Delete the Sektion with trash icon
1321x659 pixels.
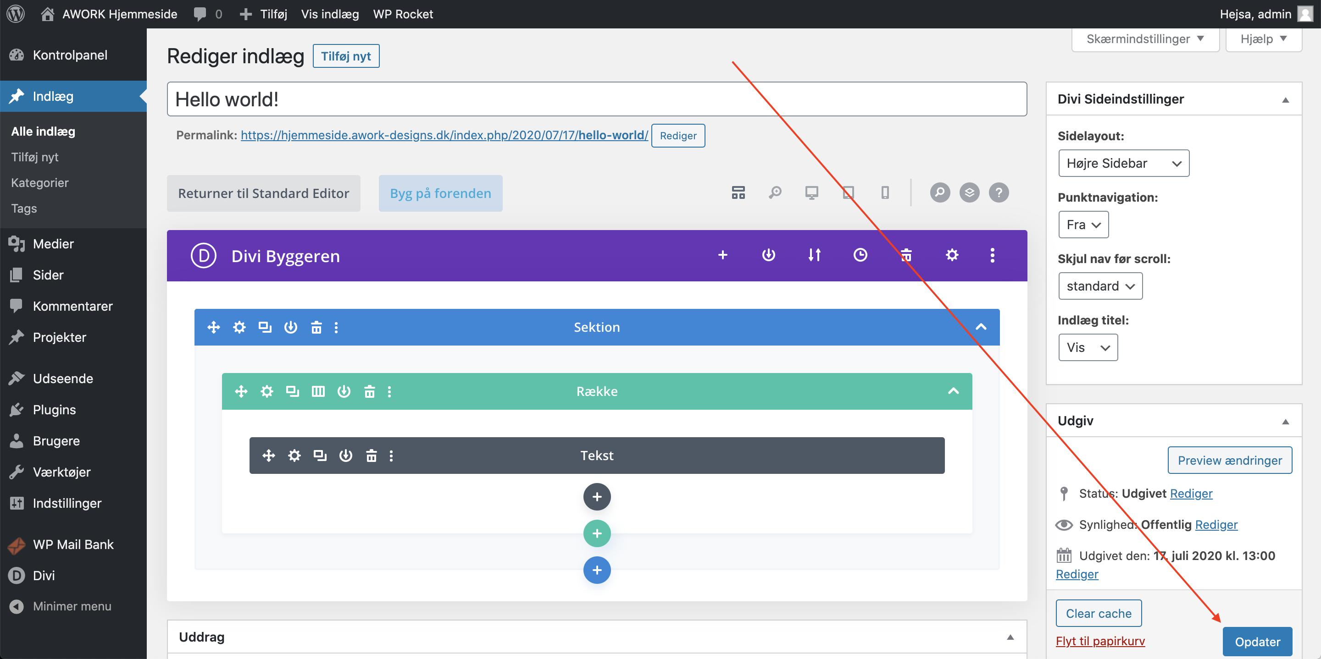316,327
